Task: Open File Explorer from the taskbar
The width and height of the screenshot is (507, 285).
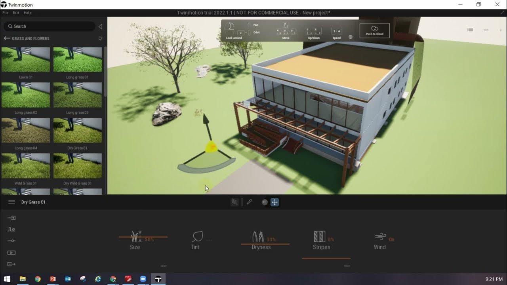Action: [23, 279]
